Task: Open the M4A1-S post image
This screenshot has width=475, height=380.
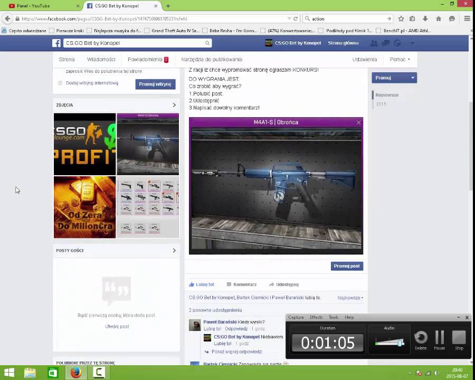Action: pyautogui.click(x=276, y=186)
